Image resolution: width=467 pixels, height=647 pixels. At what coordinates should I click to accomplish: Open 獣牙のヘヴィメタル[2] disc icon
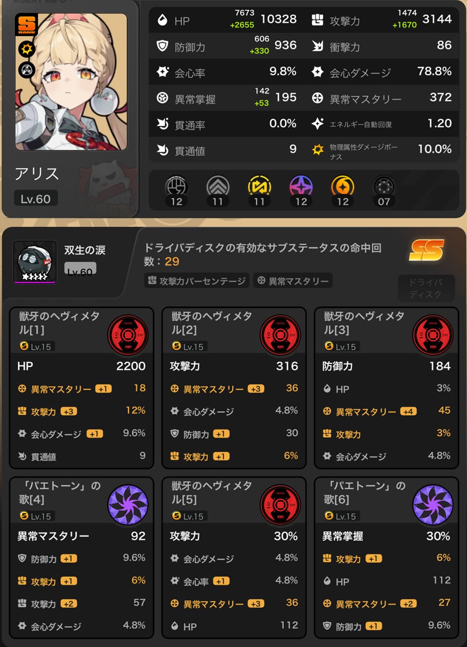click(x=280, y=336)
